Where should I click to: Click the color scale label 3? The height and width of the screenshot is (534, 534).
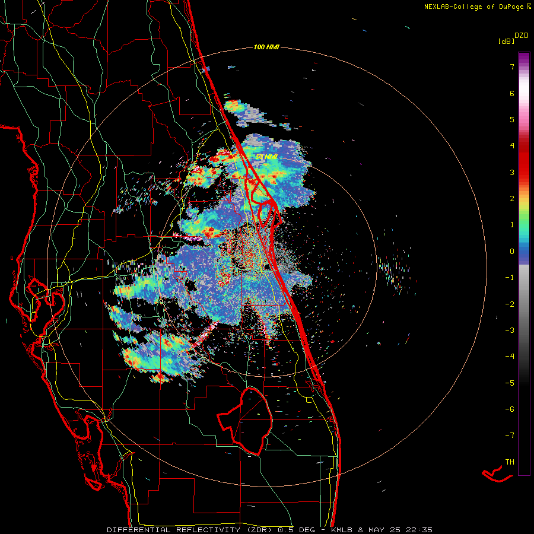click(x=512, y=172)
